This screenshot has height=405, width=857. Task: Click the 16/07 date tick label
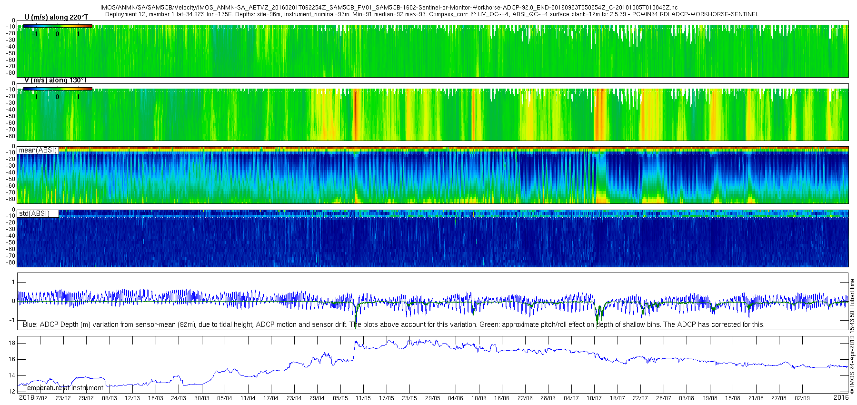pyautogui.click(x=617, y=398)
